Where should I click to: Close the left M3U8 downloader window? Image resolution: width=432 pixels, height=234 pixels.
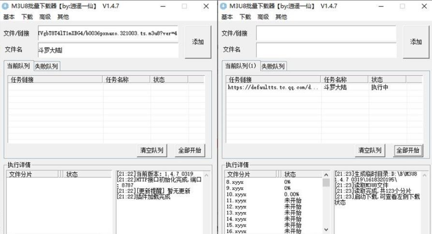[x=206, y=6]
